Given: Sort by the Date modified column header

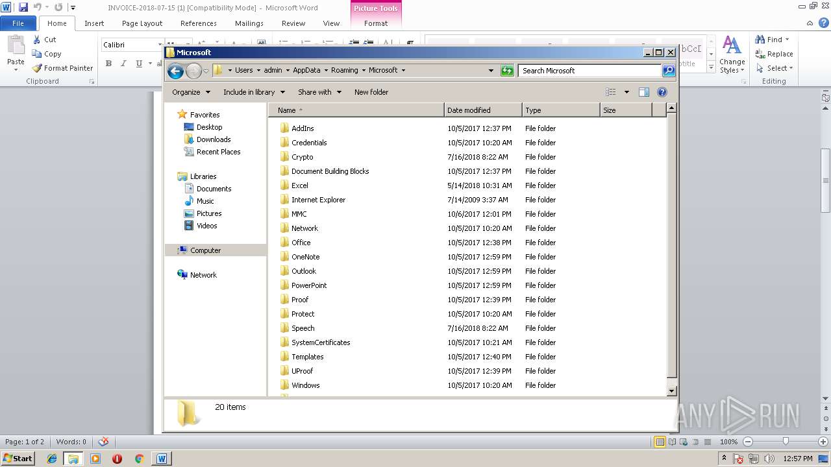Looking at the screenshot, I should [x=483, y=110].
